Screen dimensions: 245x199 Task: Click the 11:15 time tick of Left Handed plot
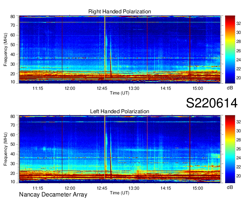click(38, 188)
